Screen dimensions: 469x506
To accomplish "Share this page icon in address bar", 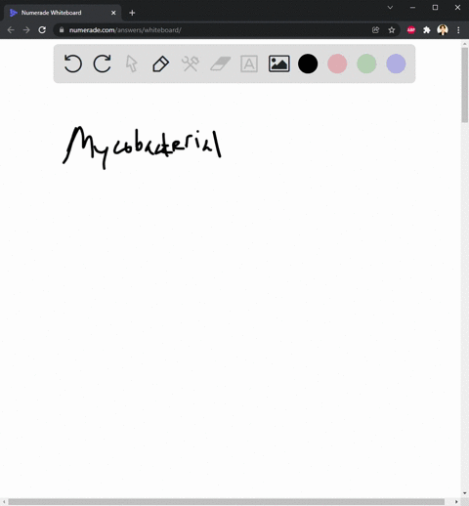I will click(x=375, y=30).
